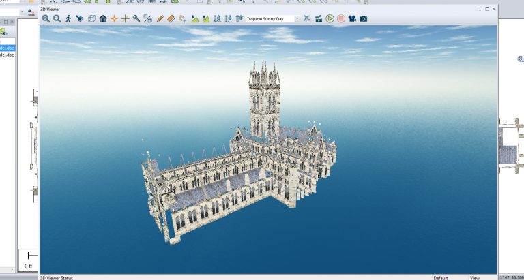Click the elevation up-arrow icon
The height and width of the screenshot is (280, 524).
[239, 18]
